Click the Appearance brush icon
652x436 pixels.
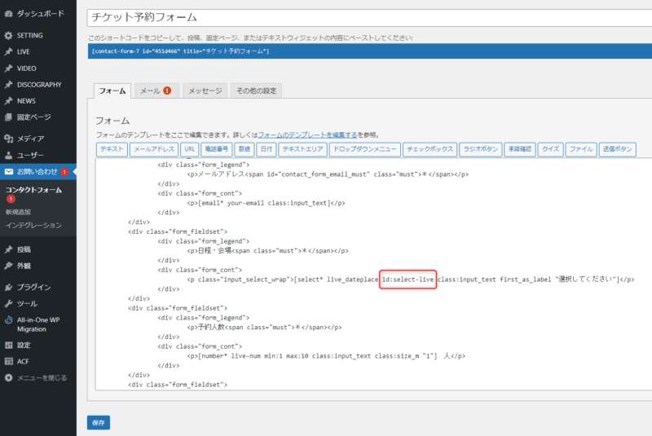click(x=8, y=266)
